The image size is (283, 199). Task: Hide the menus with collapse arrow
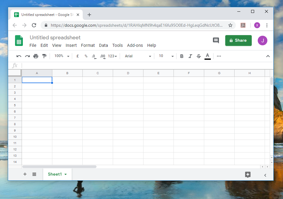tap(268, 56)
